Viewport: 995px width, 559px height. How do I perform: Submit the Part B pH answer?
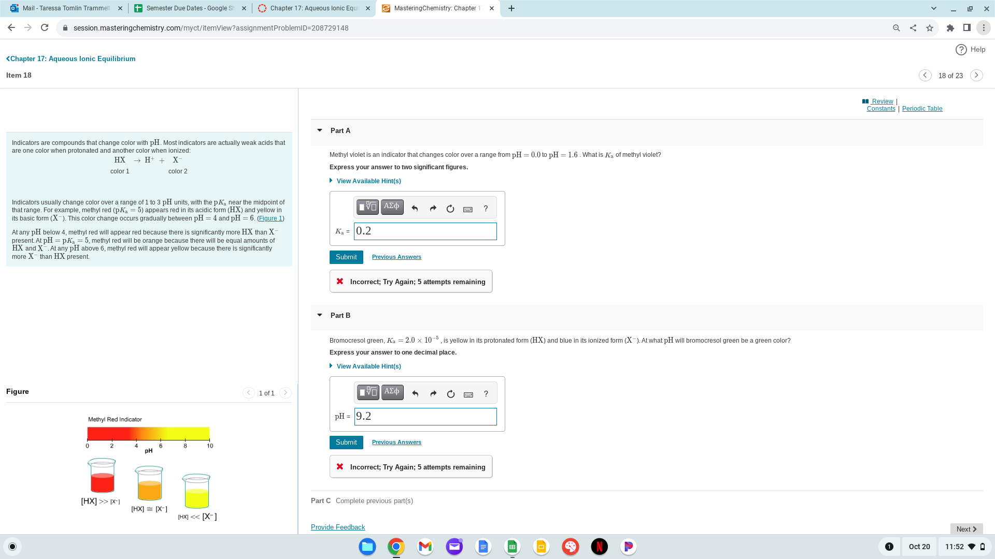point(346,443)
